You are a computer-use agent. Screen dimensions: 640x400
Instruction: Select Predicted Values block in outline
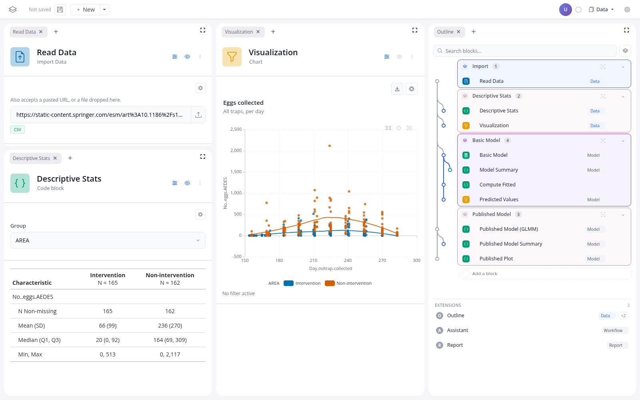click(x=544, y=200)
